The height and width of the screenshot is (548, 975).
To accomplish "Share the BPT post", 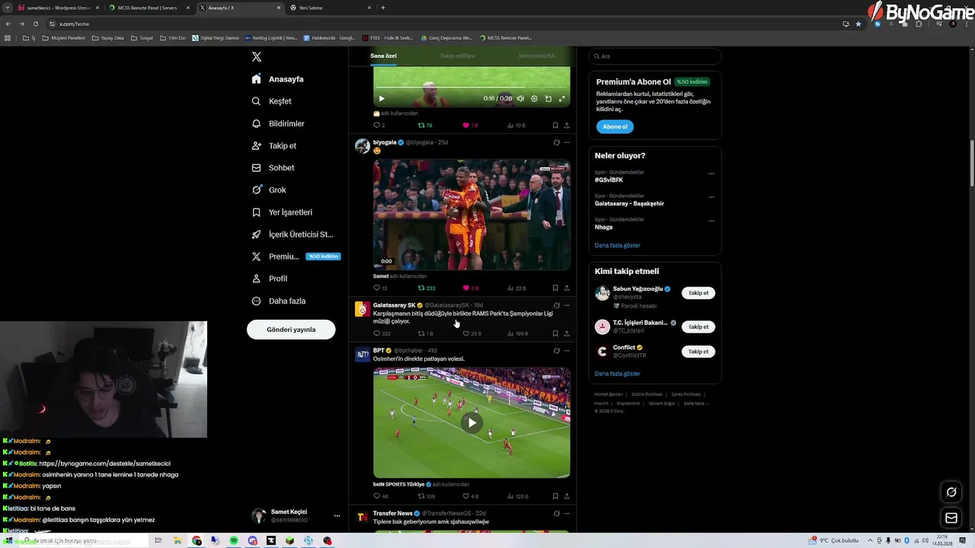I will click(x=567, y=496).
